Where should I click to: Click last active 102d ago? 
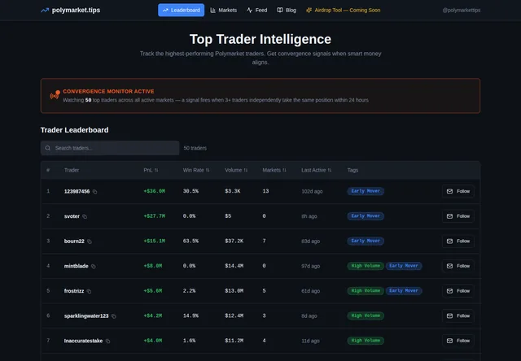pos(312,191)
